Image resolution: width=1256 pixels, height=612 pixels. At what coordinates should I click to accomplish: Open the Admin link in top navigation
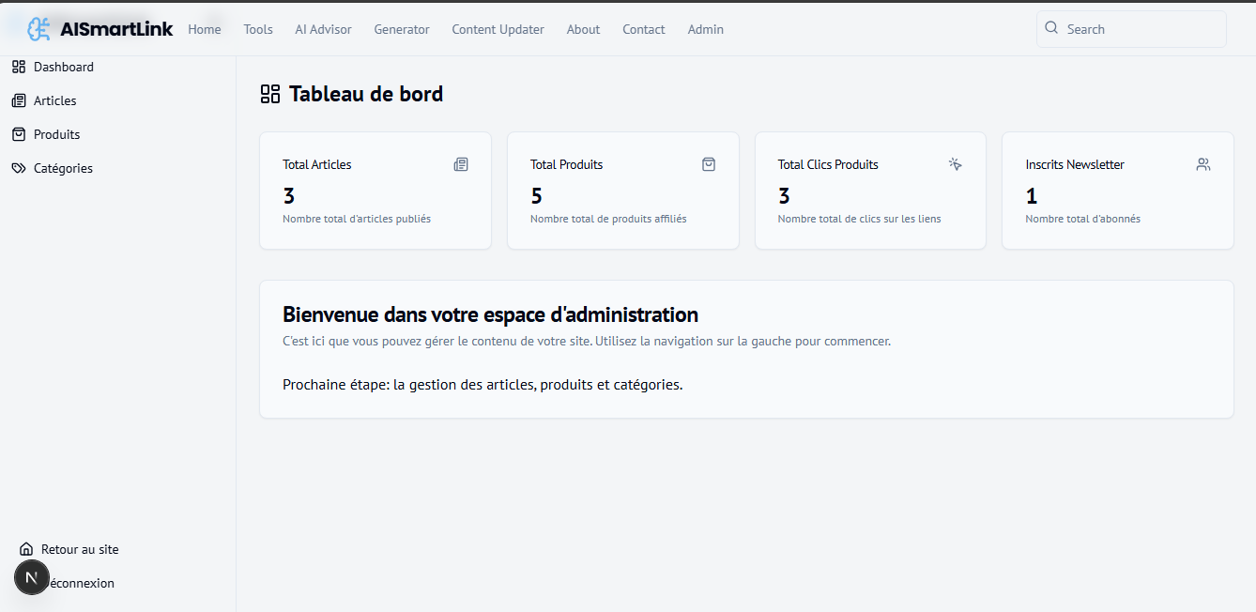[x=705, y=29]
